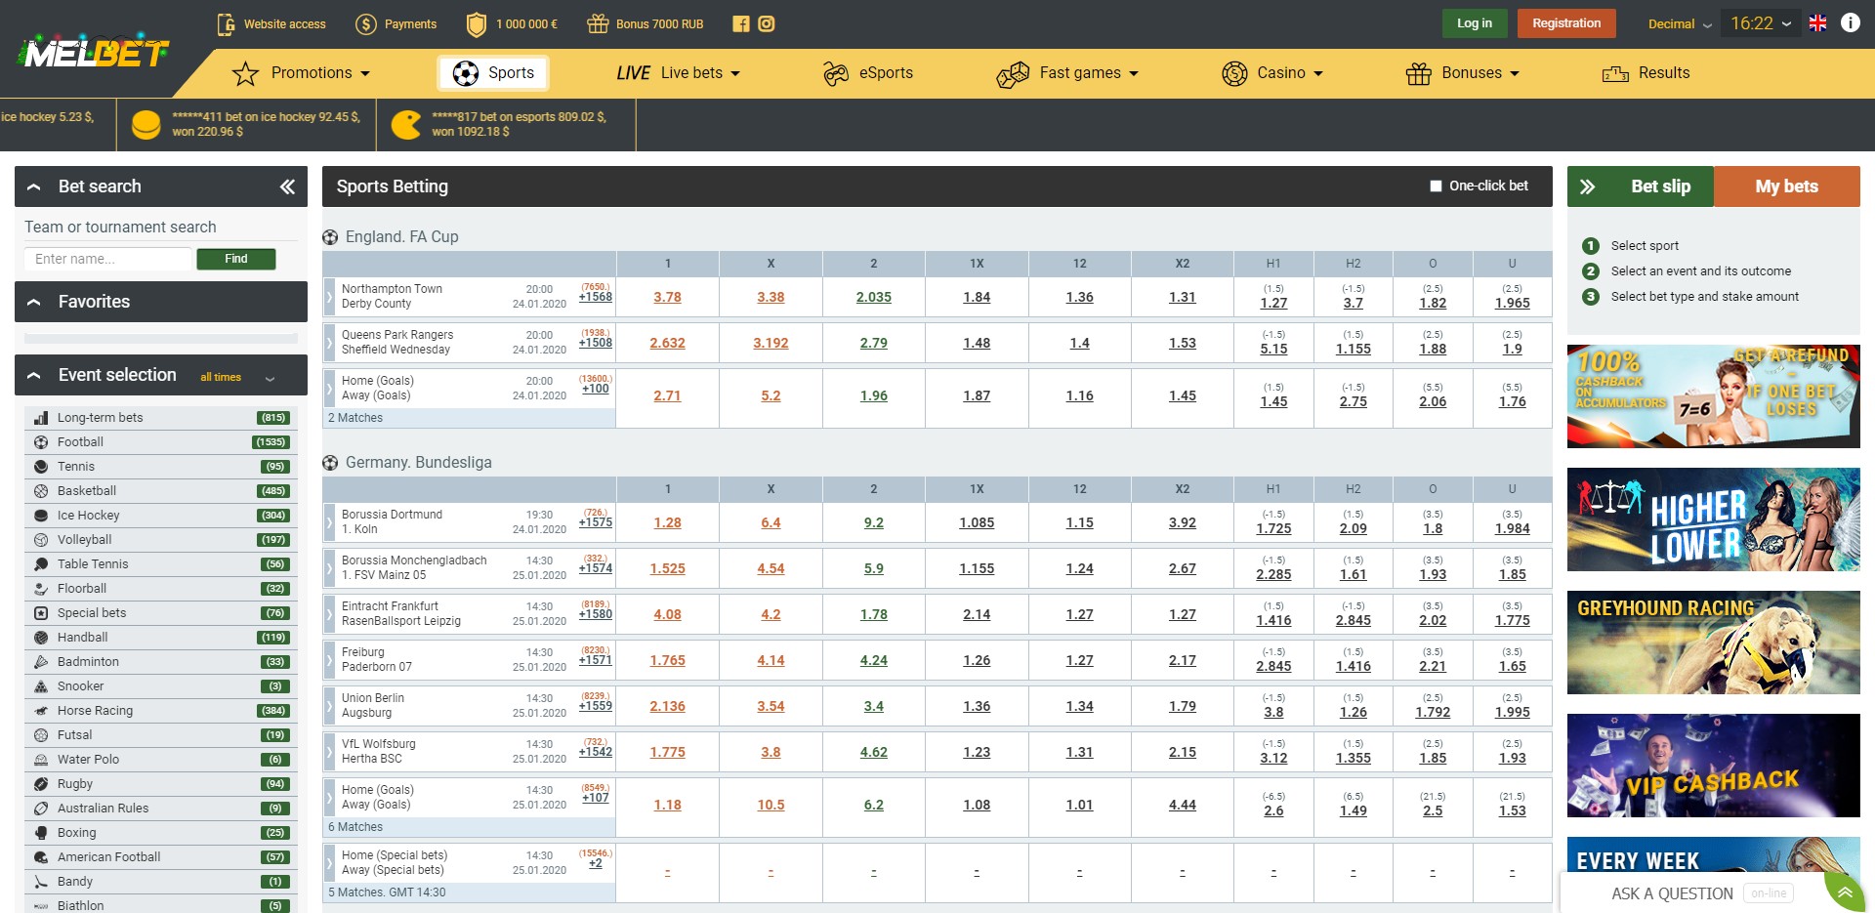Viewport: 1875px width, 913px height.
Task: Select the UK flag language icon
Action: [1817, 23]
